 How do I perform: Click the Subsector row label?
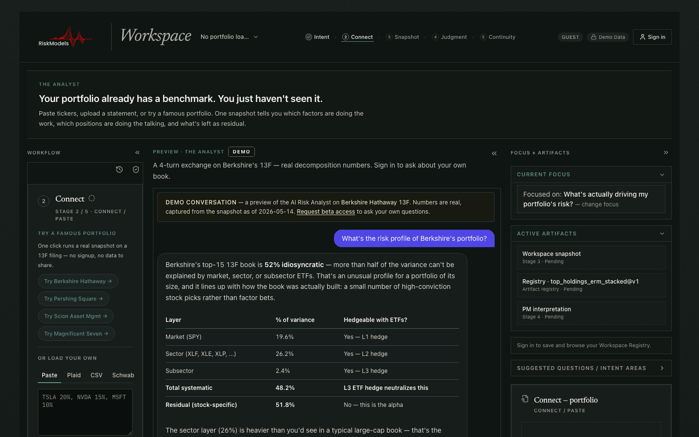pos(180,371)
